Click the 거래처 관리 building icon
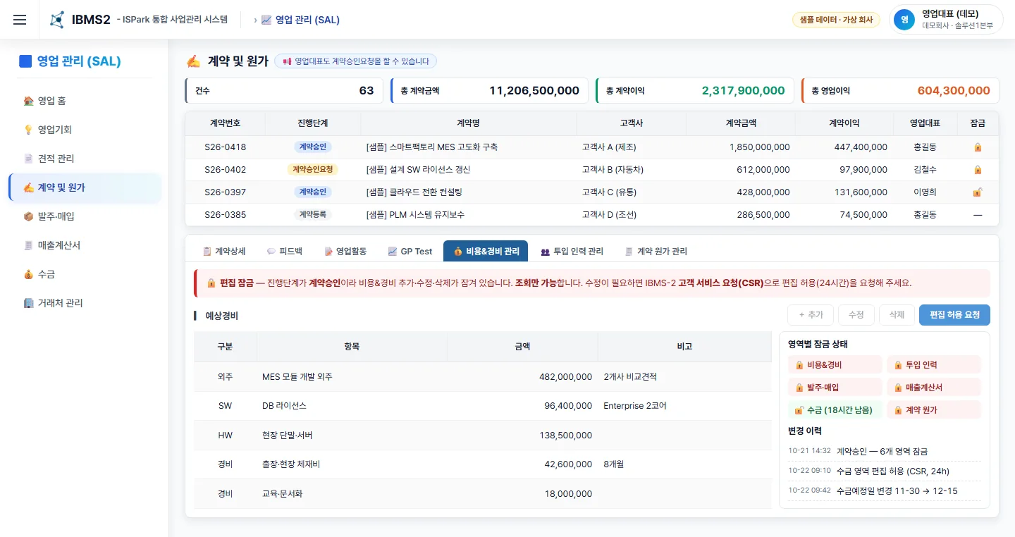Viewport: 1015px width, 537px height. pyautogui.click(x=28, y=303)
